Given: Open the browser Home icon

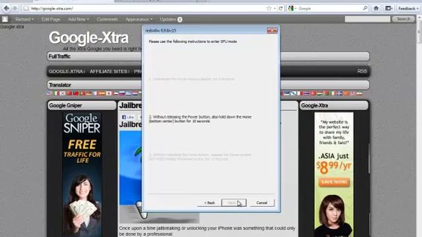Looking at the screenshot, I should tap(377, 9).
